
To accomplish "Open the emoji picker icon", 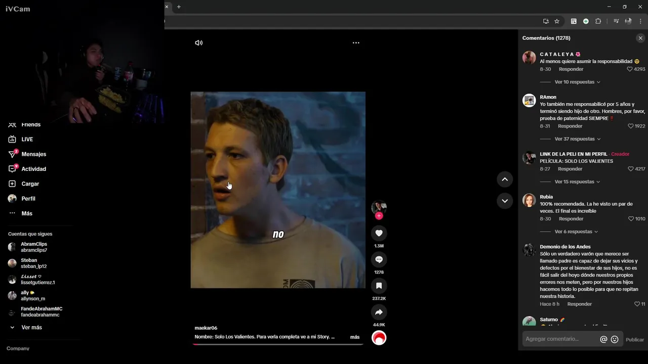I will coord(615,340).
